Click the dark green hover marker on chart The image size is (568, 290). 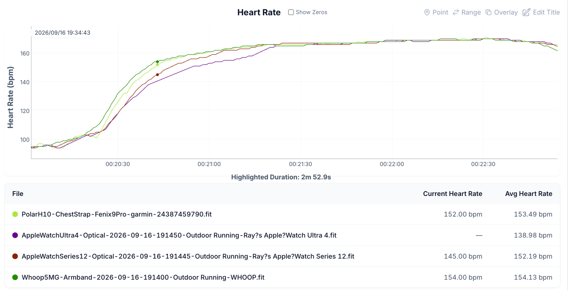[158, 62]
